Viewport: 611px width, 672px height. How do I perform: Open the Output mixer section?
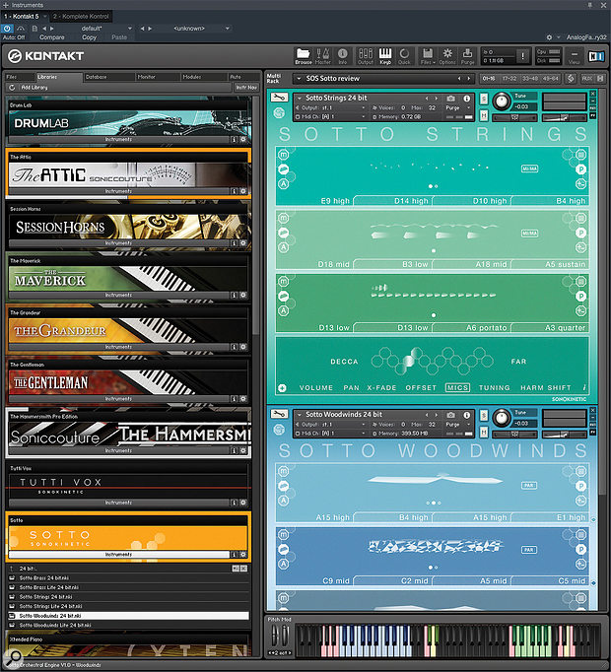366,56
